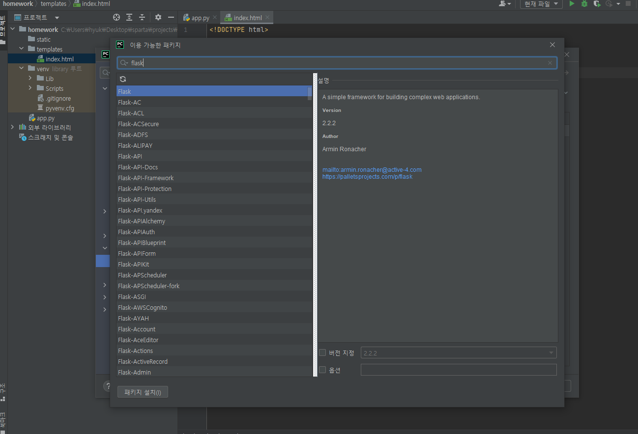Click the magnifier icon in the package search box
The height and width of the screenshot is (434, 638).
pos(124,63)
